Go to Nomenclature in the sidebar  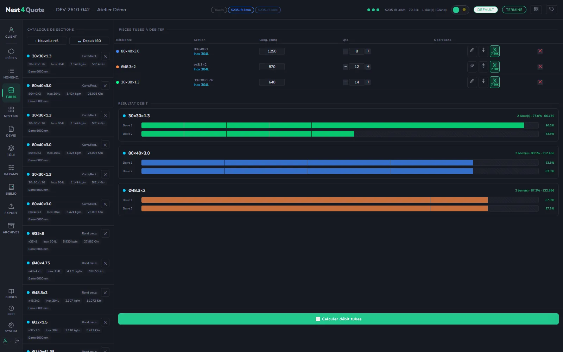click(x=11, y=73)
